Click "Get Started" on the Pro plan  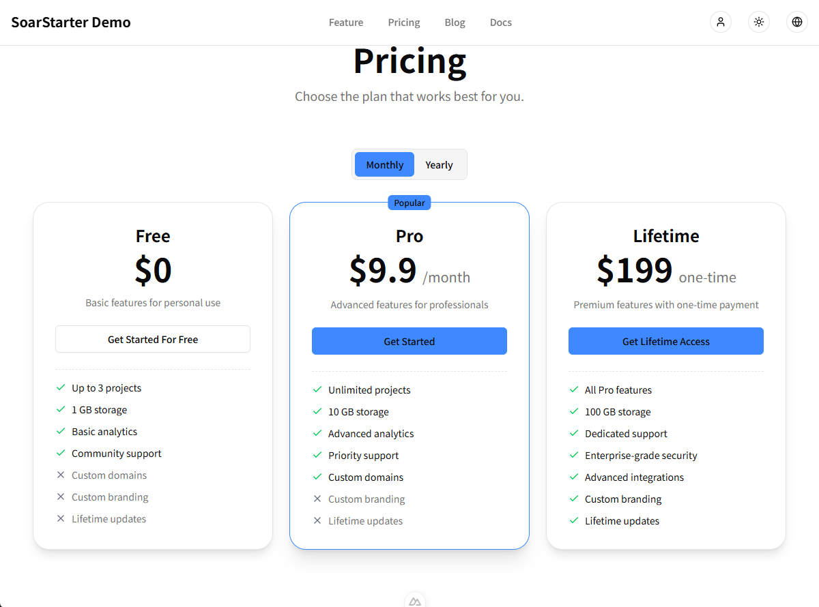409,341
